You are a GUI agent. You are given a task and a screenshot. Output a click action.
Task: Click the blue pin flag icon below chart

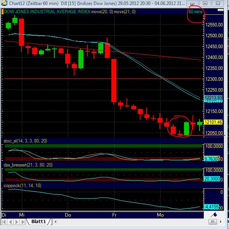214,215
